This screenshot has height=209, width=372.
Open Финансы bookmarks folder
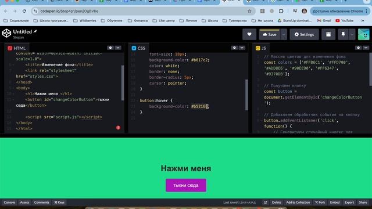pos(138,21)
